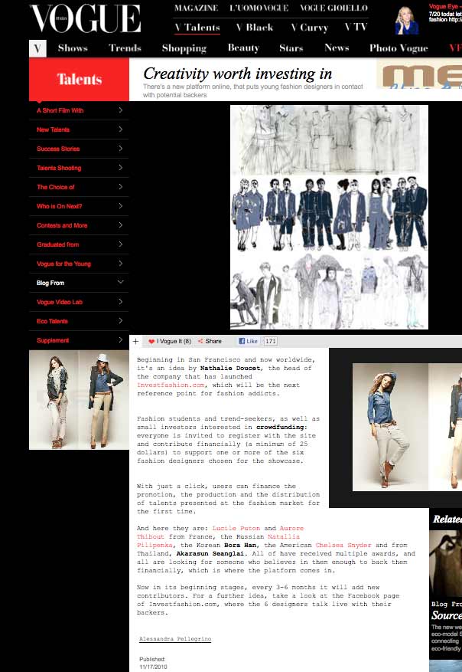Expand the Talents Shooting chevron
Screen dimensions: 462x672
coord(121,168)
